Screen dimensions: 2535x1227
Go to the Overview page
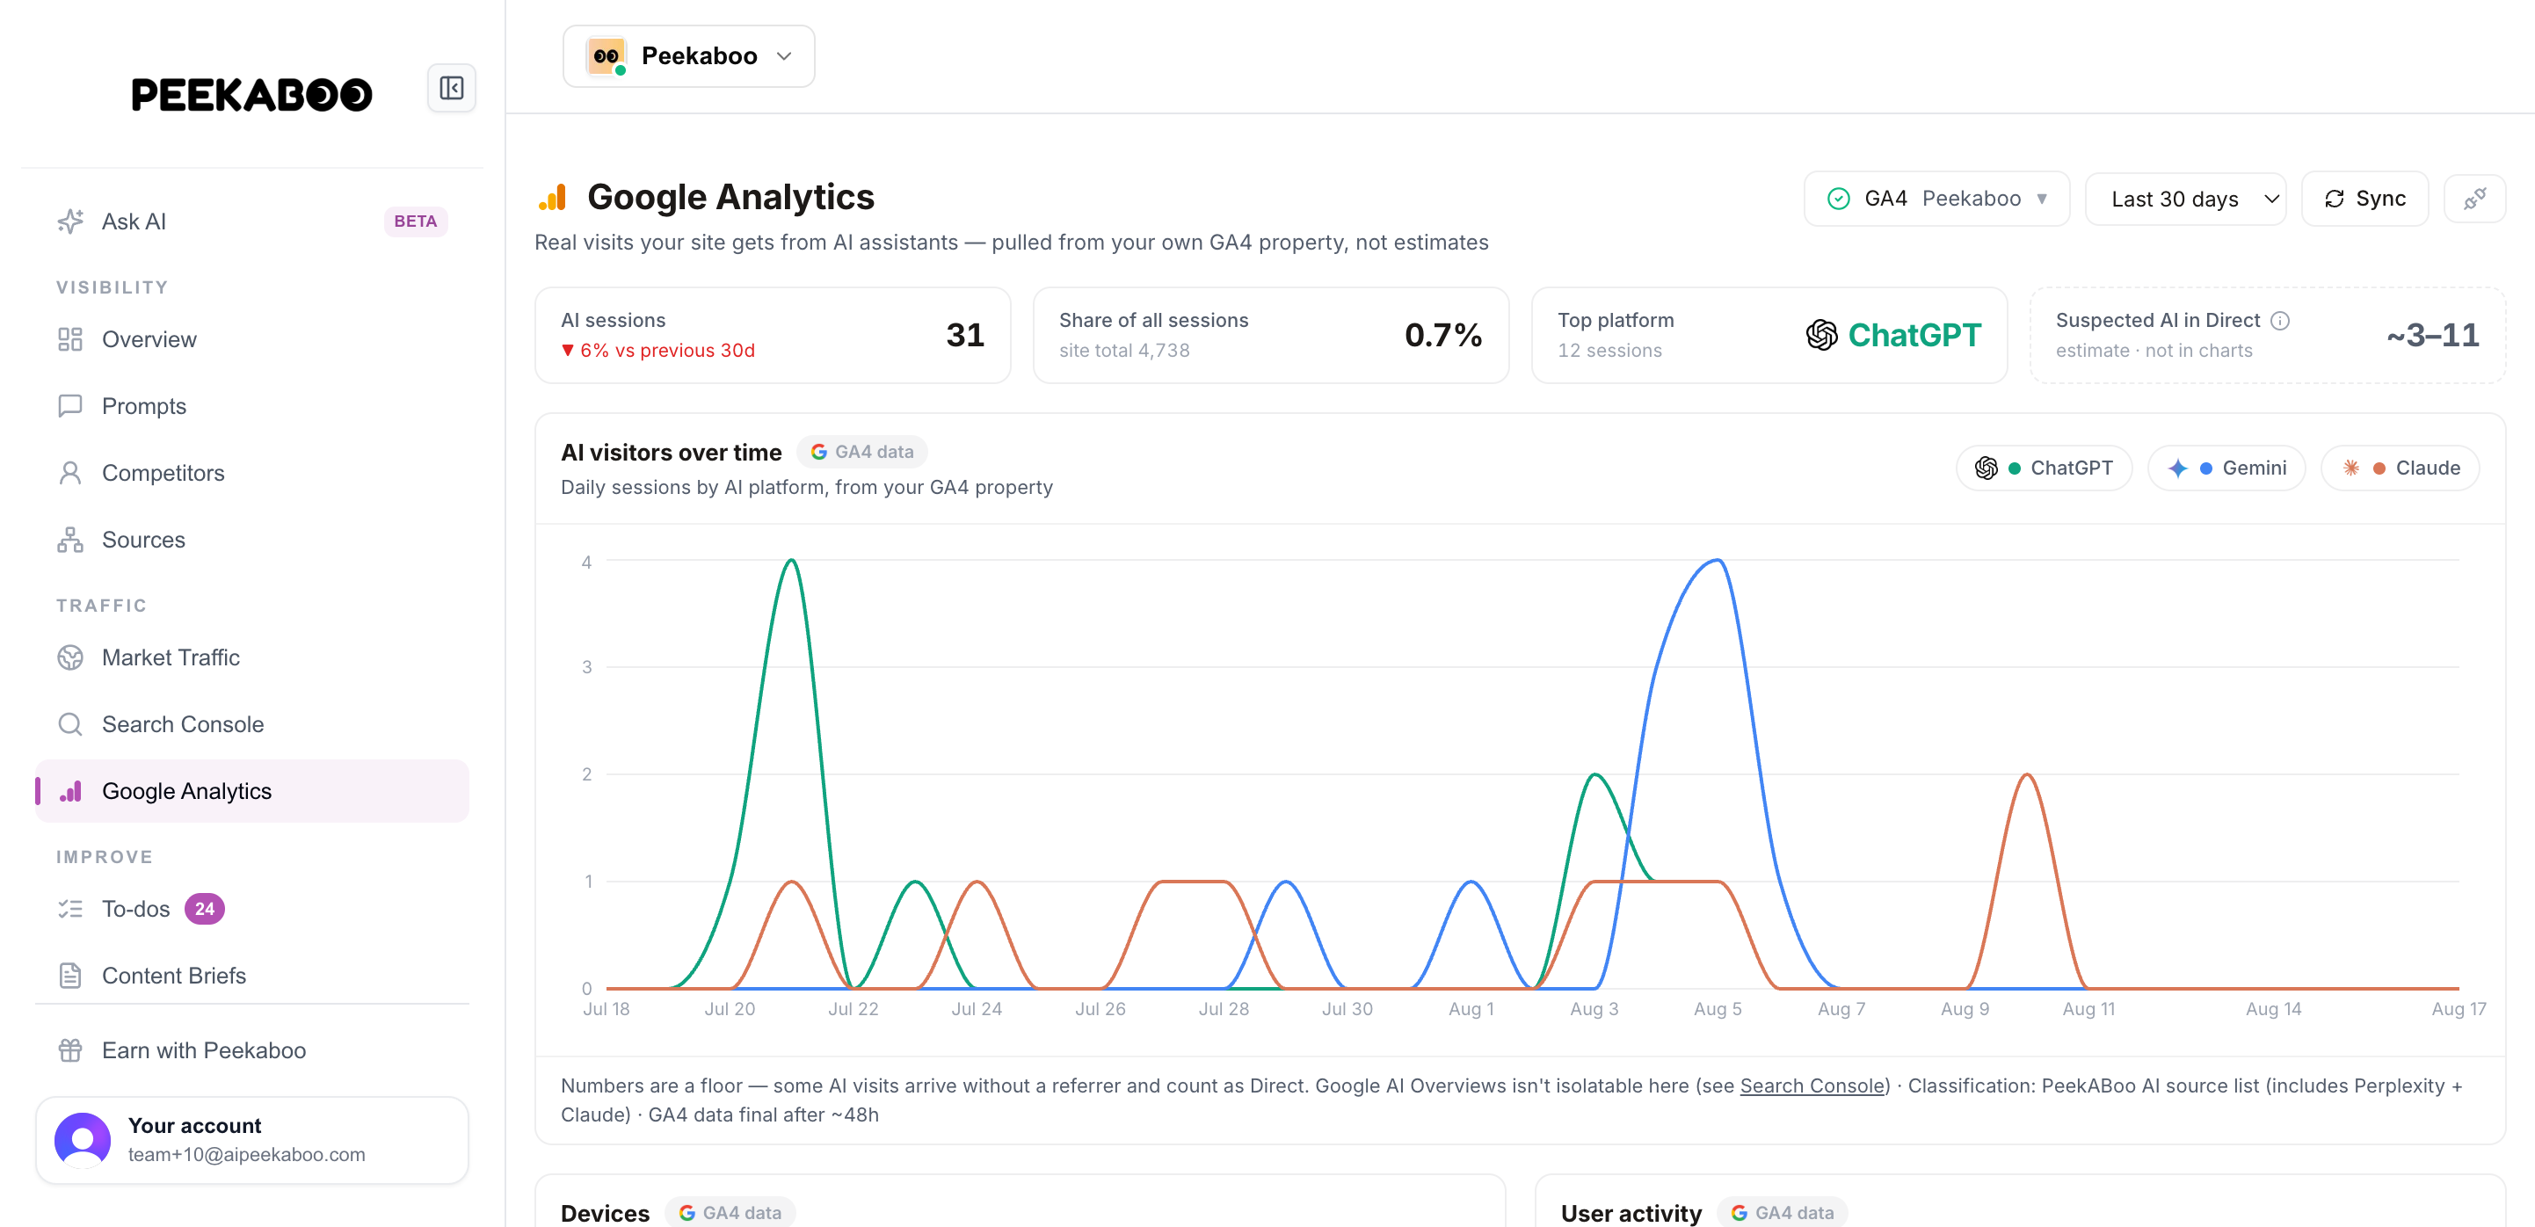coord(252,339)
